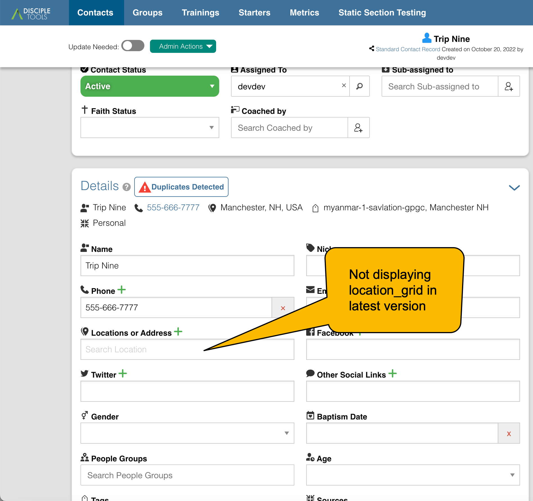Add a Twitter entry with plus icon
The width and height of the screenshot is (533, 501).
coord(123,373)
